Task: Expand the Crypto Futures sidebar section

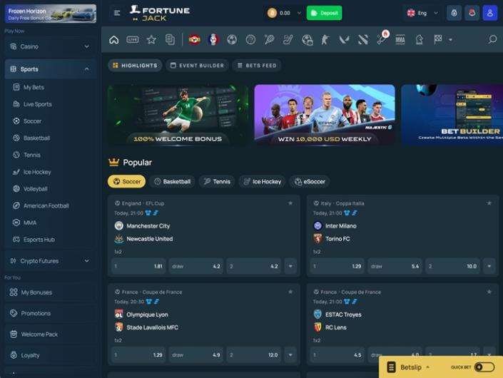Action: click(x=49, y=261)
